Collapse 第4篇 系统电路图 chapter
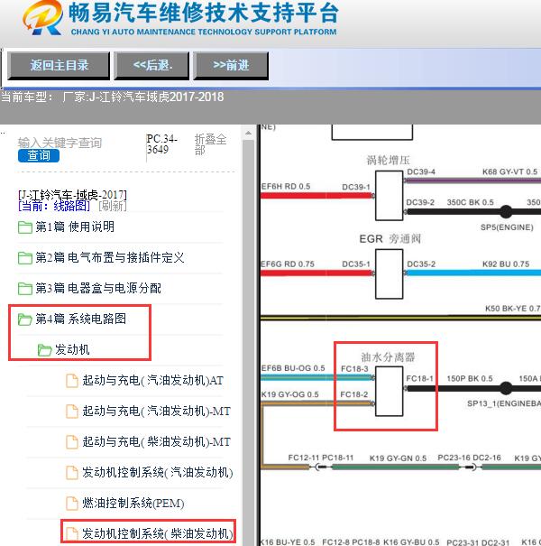Image resolution: width=541 pixels, height=546 pixels. point(81,319)
